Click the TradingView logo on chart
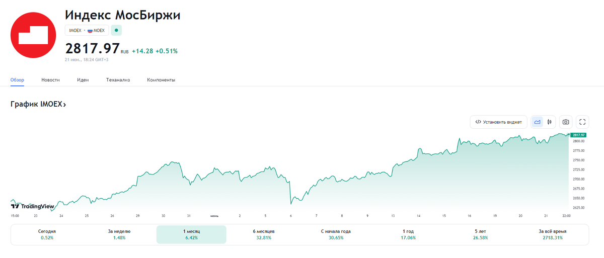The height and width of the screenshot is (258, 604). tap(32, 206)
